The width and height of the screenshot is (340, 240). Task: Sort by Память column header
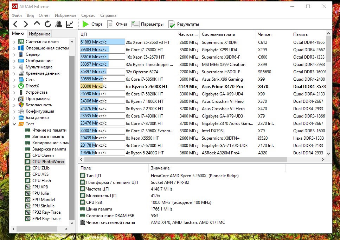coord(308,34)
